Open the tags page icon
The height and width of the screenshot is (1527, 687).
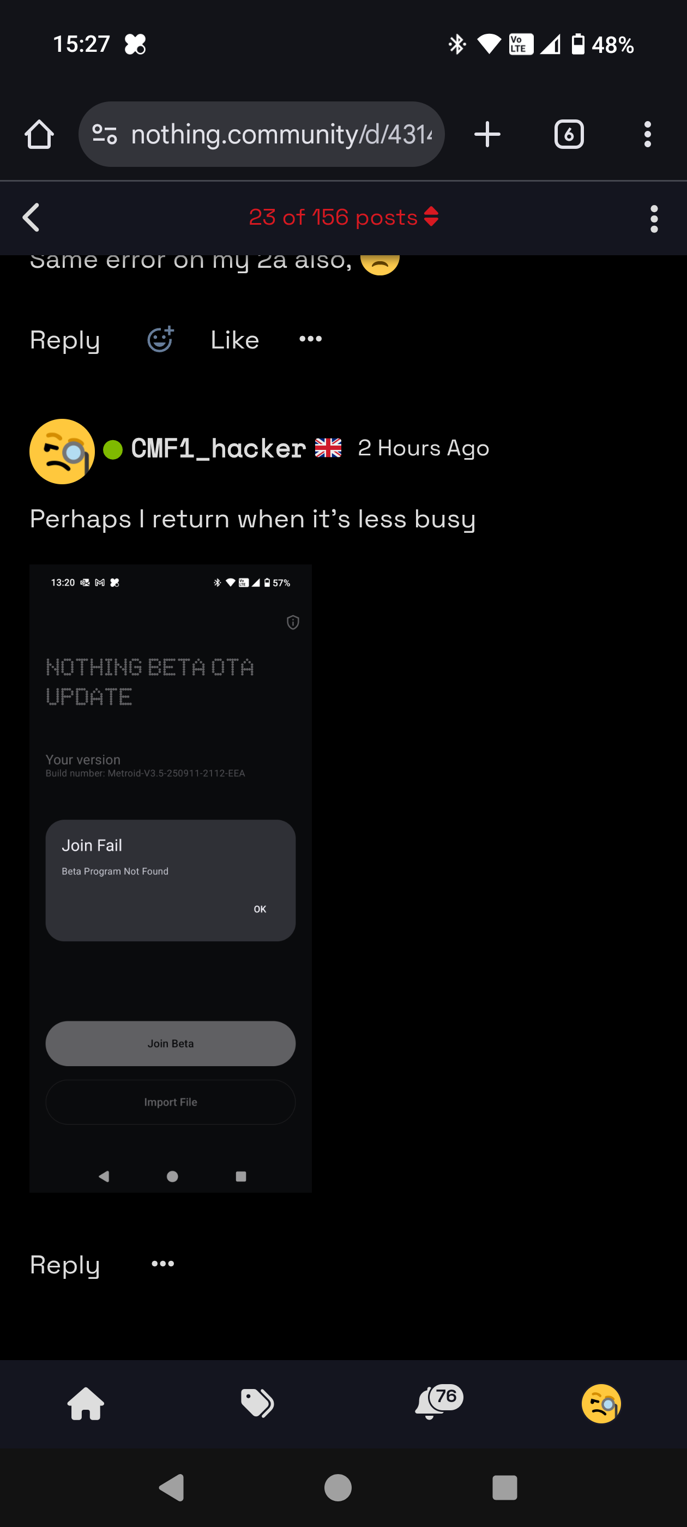(x=257, y=1403)
